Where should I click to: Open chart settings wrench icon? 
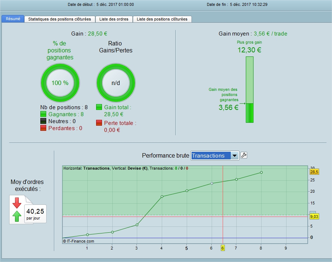pyautogui.click(x=244, y=155)
